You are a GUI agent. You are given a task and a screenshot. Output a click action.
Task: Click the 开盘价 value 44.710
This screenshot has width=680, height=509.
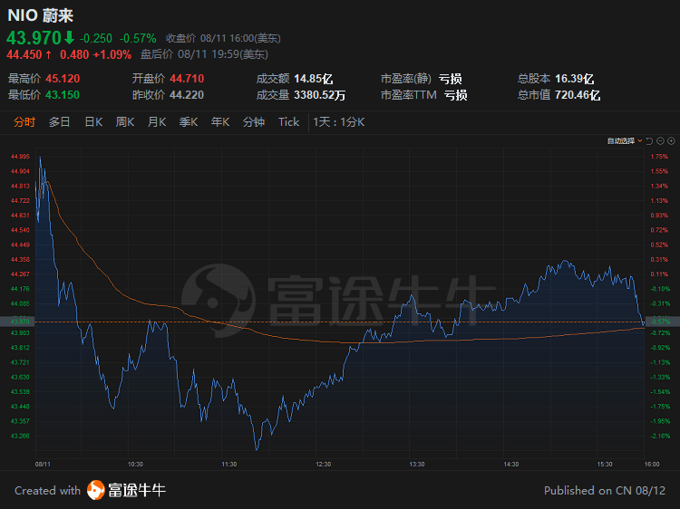(x=187, y=79)
